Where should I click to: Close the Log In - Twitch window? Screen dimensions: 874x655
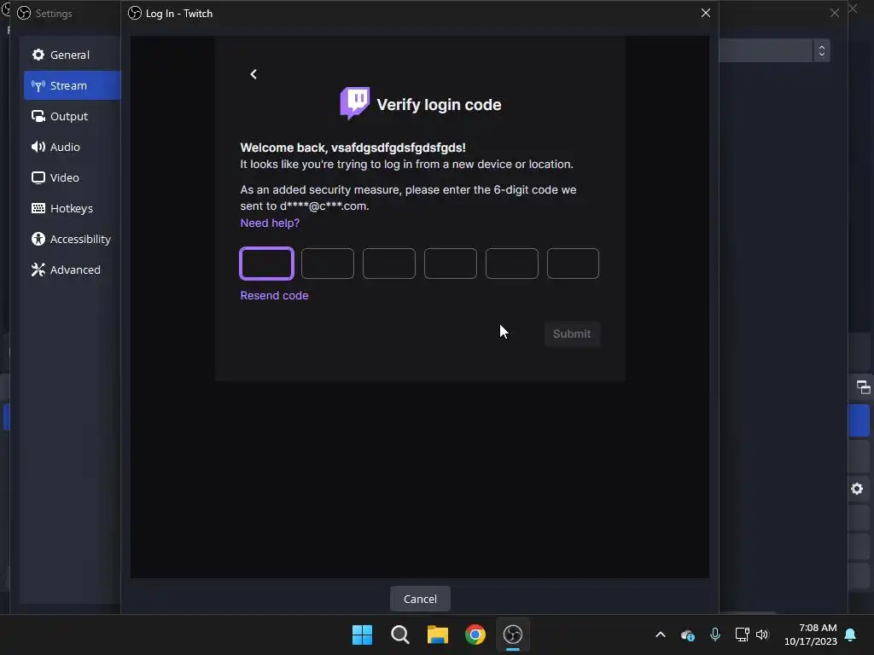(x=706, y=13)
